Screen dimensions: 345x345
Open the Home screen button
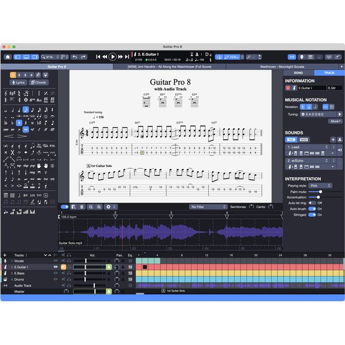click(x=7, y=57)
